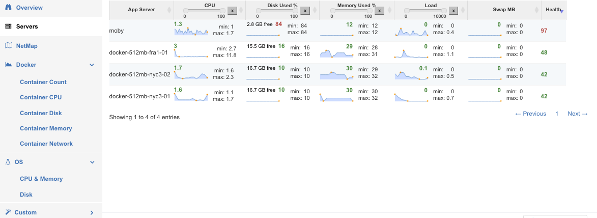Select the moby server row

337,31
